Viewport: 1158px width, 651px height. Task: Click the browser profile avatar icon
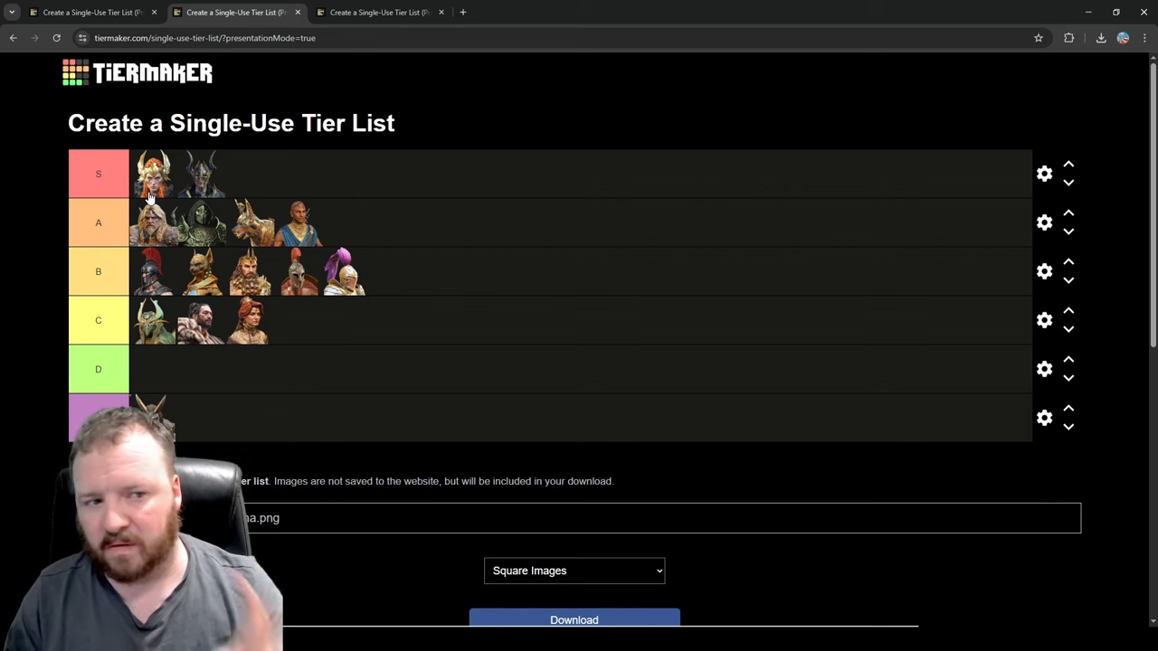coord(1123,38)
